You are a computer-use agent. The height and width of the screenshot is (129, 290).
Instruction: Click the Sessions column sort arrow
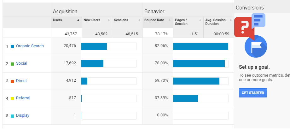click(139, 20)
